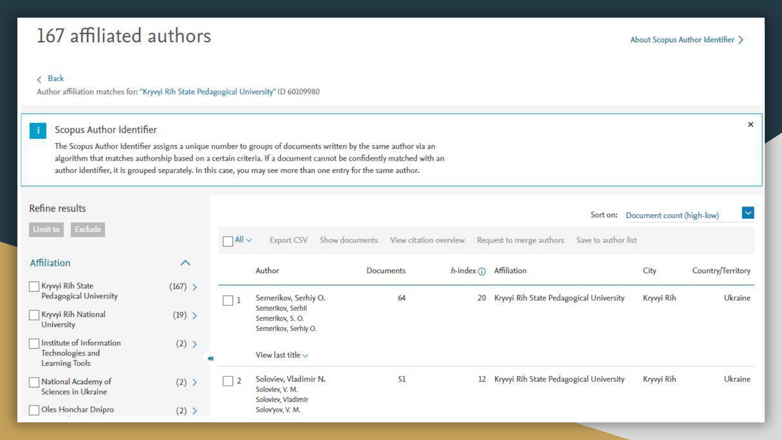Screen dimensions: 782x440
Task: Click Soloviev's document count 51
Action: [401, 379]
